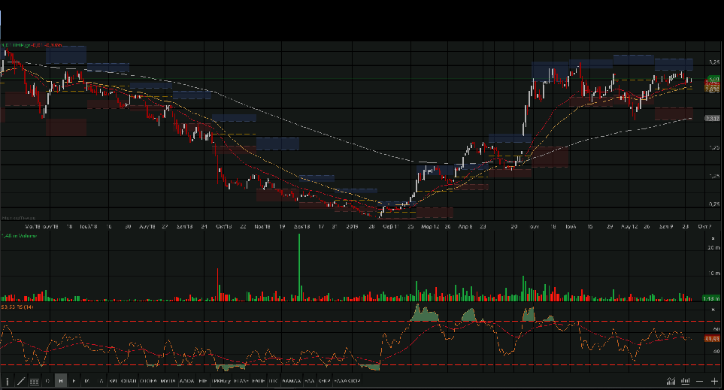Click the line chart style icon at bottom right
The height and width of the screenshot is (390, 724).
pyautogui.click(x=669, y=381)
